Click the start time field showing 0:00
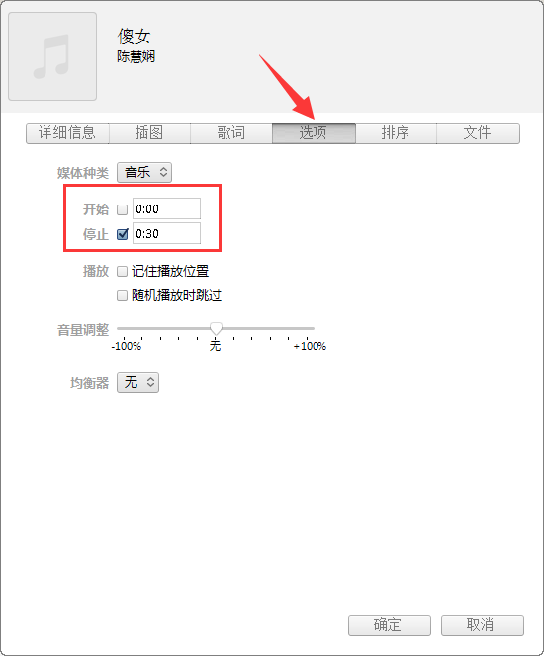Image resolution: width=544 pixels, height=656 pixels. click(x=167, y=208)
